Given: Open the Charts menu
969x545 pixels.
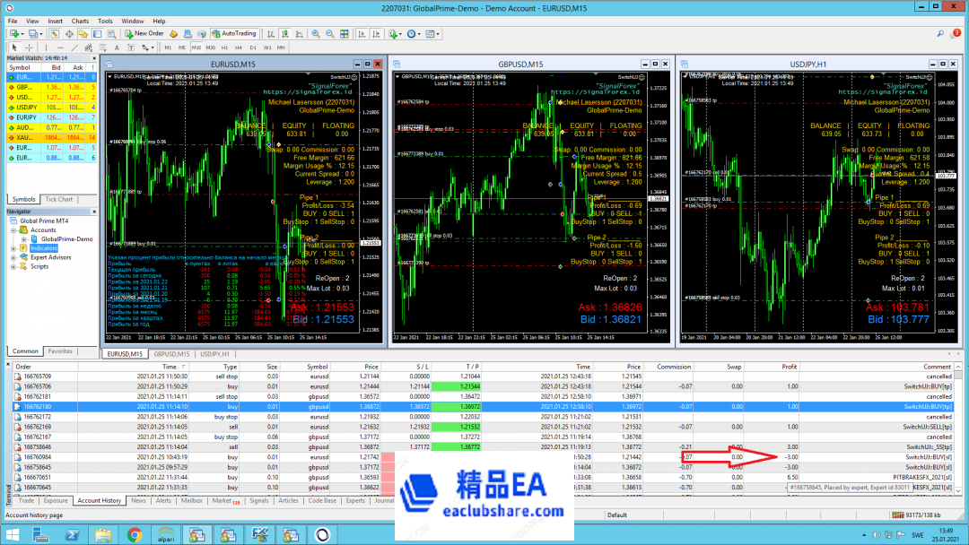Looking at the screenshot, I should pos(80,20).
